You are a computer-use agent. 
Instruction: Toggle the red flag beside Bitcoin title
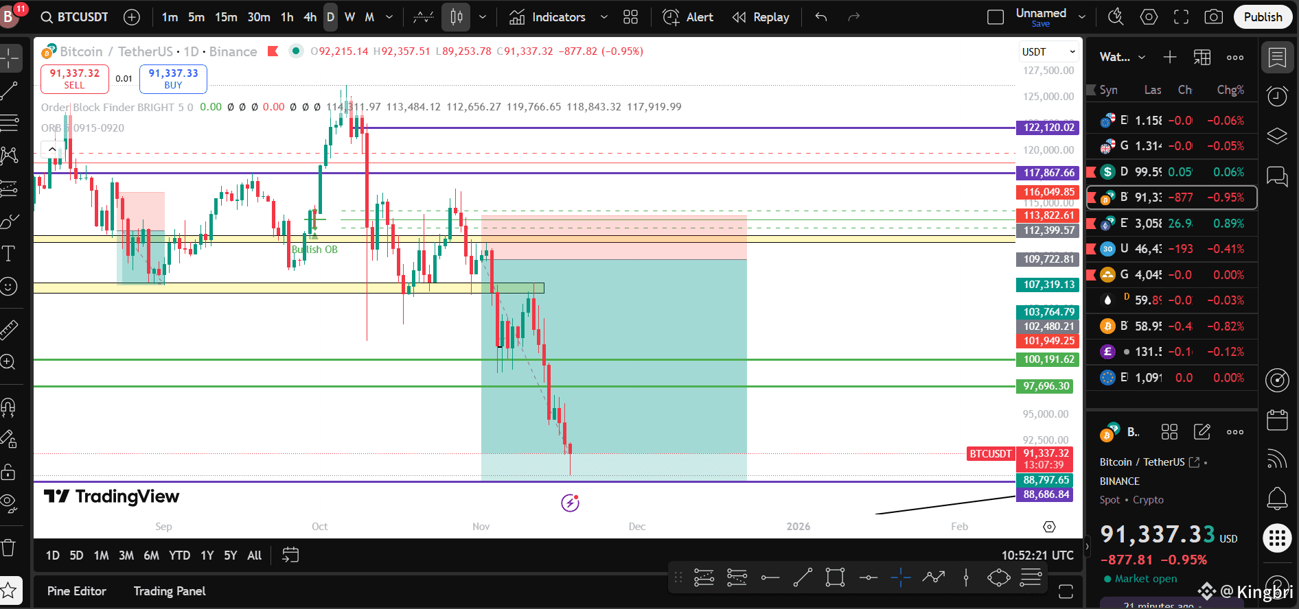[273, 51]
